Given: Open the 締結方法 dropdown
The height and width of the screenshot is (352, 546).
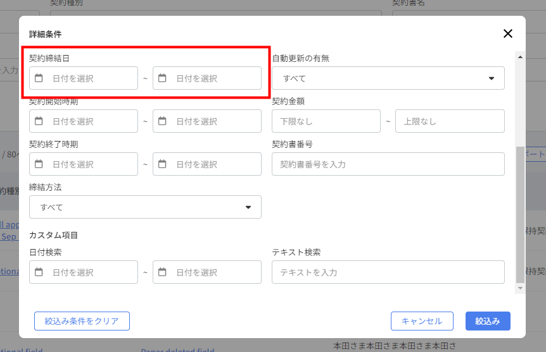Looking at the screenshot, I should [x=145, y=207].
